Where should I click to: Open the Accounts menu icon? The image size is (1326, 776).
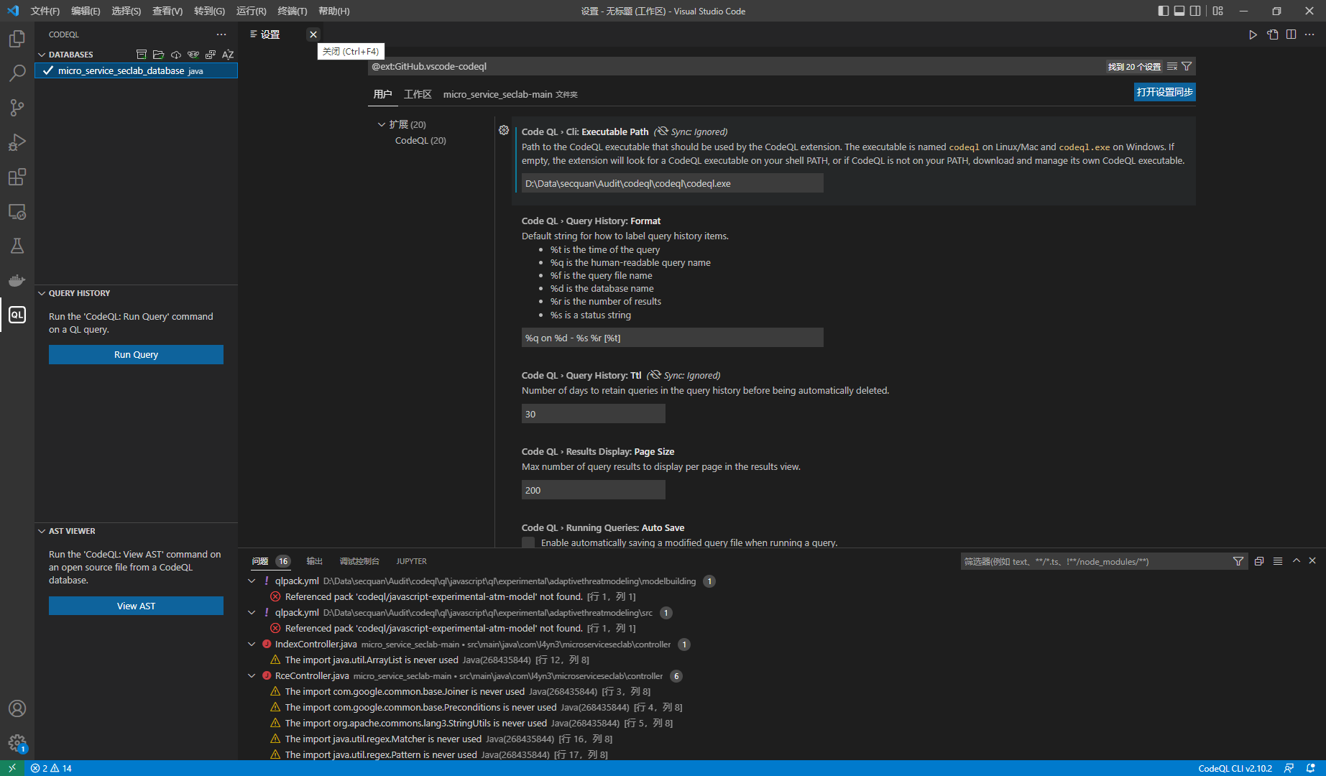point(17,708)
